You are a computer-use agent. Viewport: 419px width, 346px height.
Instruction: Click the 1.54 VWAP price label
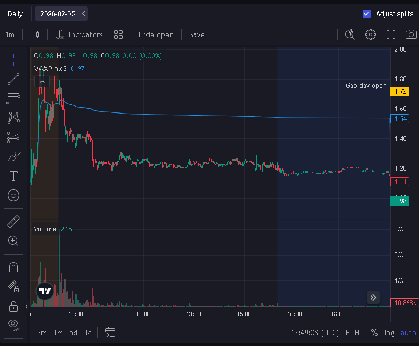[x=400, y=119]
